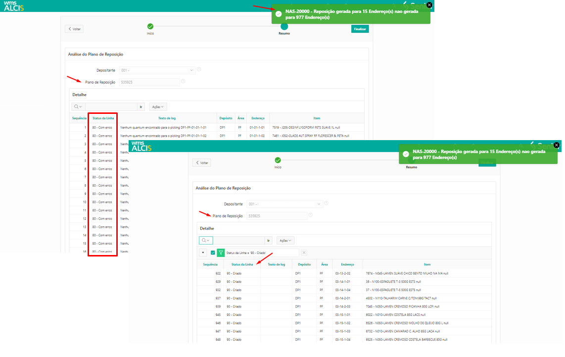Click Item column header in lower window
The width and height of the screenshot is (565, 357).
pyautogui.click(x=427, y=265)
